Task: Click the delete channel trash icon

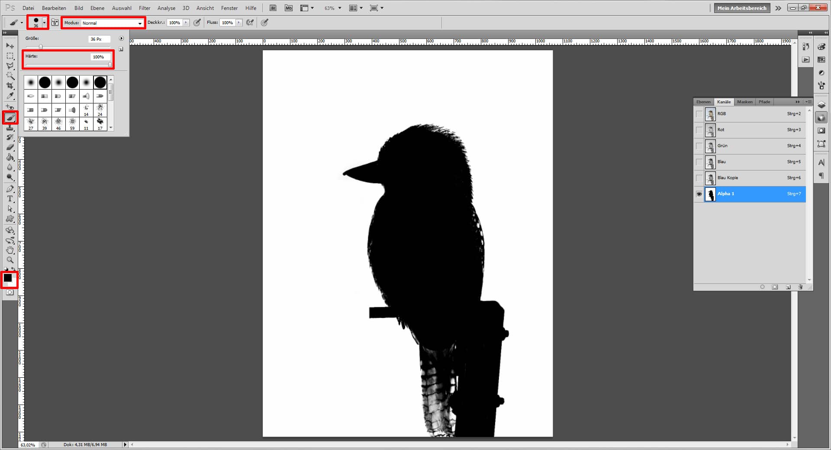Action: 800,287
